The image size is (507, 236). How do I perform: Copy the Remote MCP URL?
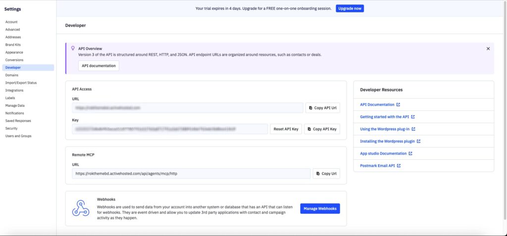[x=326, y=174]
